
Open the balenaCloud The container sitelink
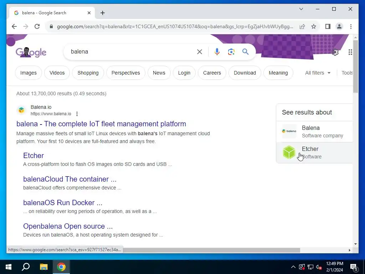(70, 179)
